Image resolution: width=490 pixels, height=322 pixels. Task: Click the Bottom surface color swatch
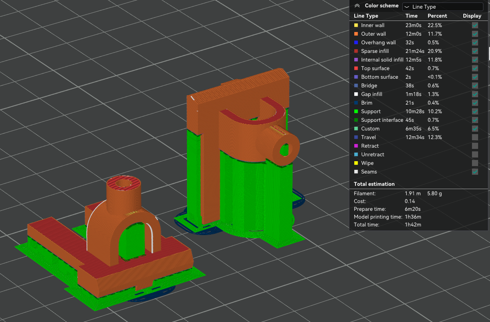pyautogui.click(x=356, y=77)
